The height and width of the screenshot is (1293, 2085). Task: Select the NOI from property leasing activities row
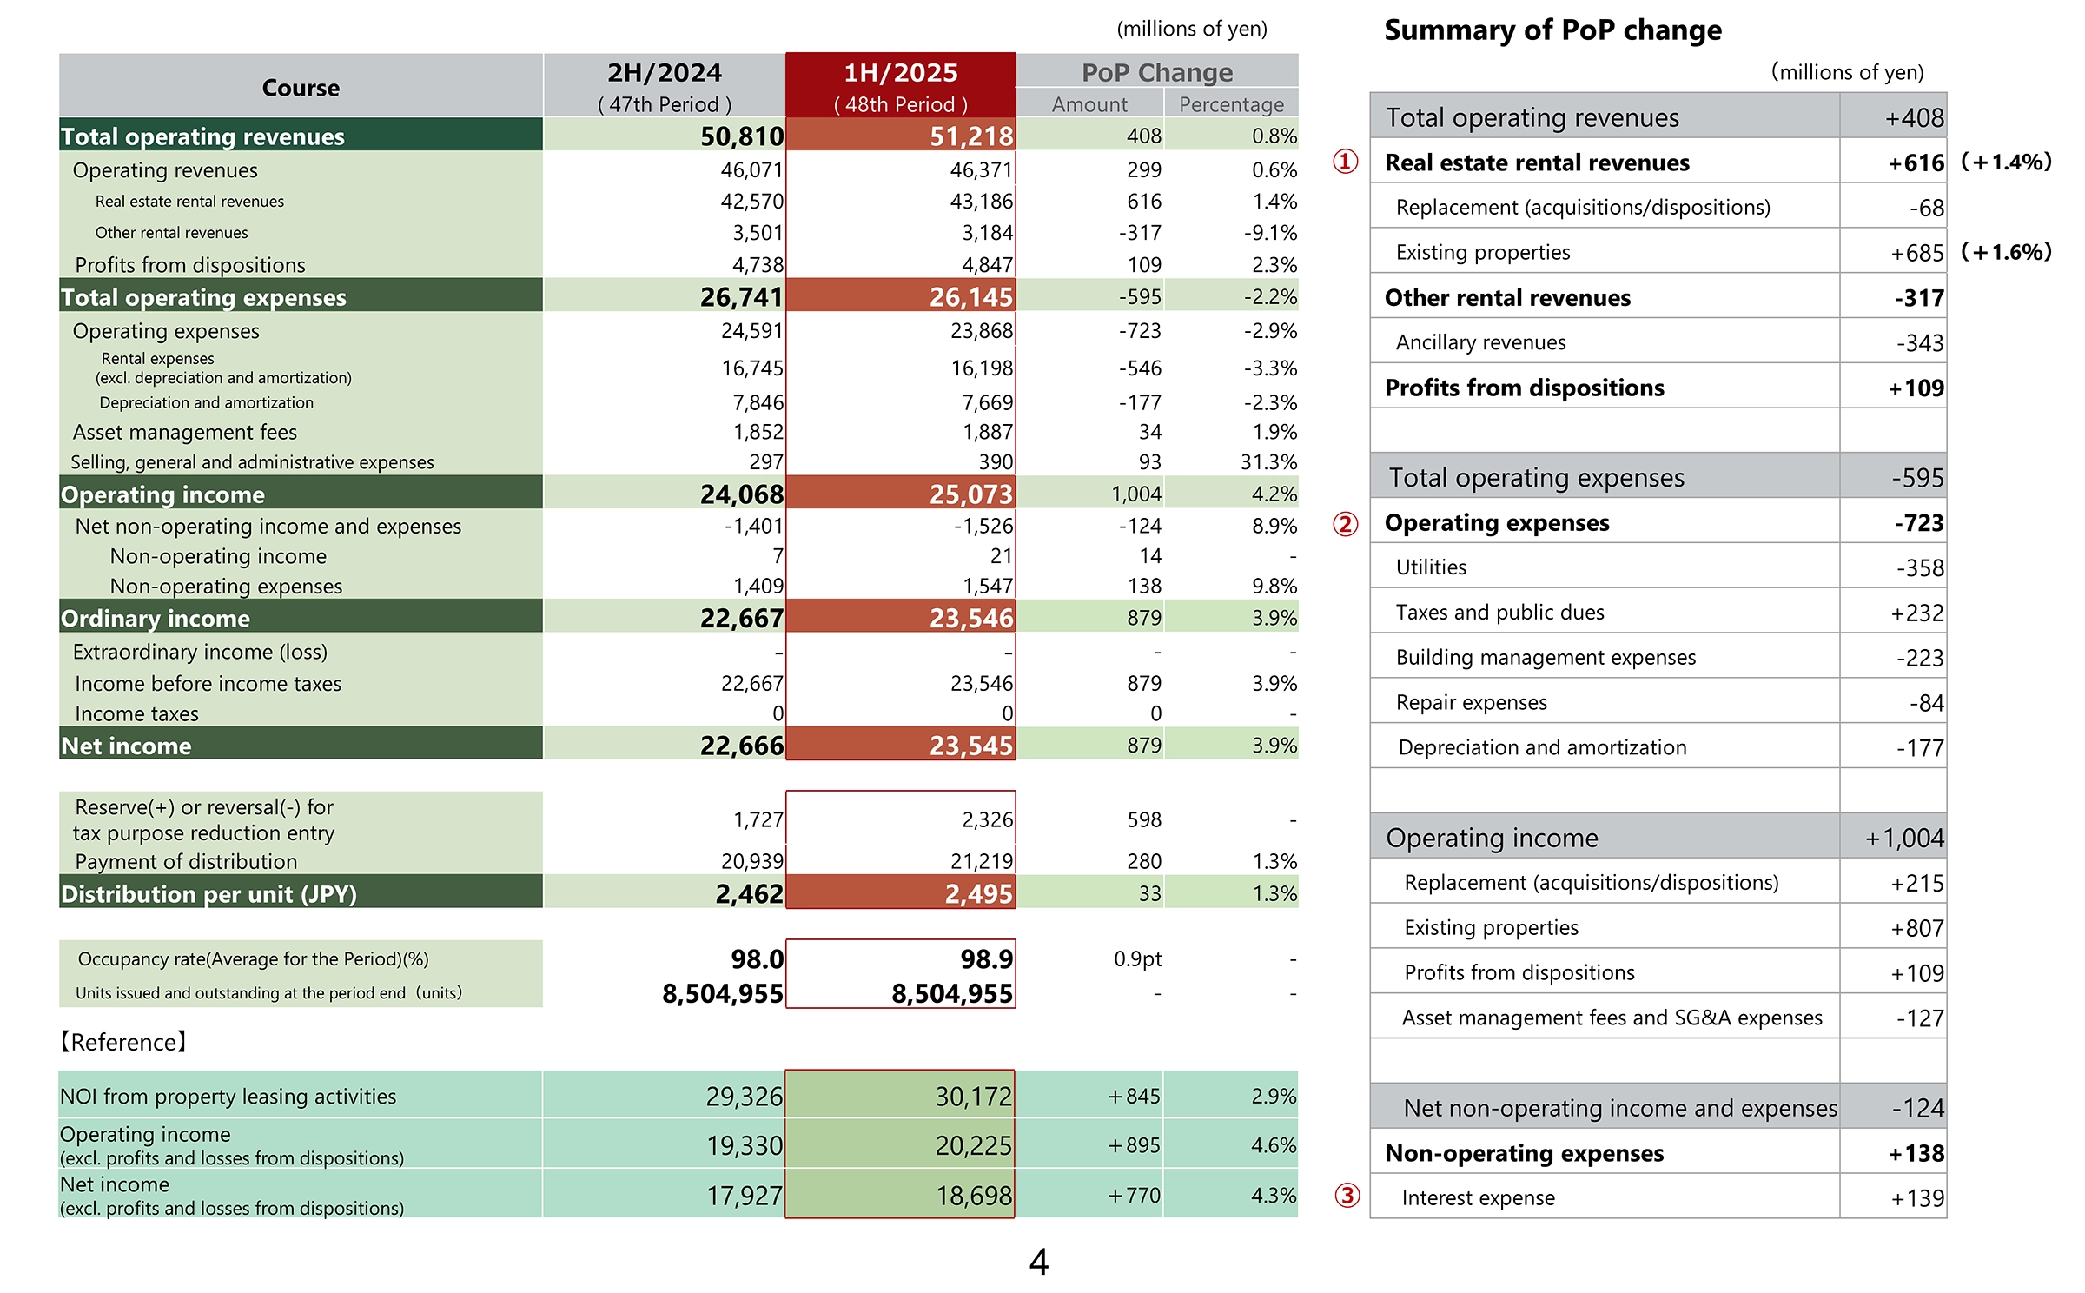[x=228, y=1097]
